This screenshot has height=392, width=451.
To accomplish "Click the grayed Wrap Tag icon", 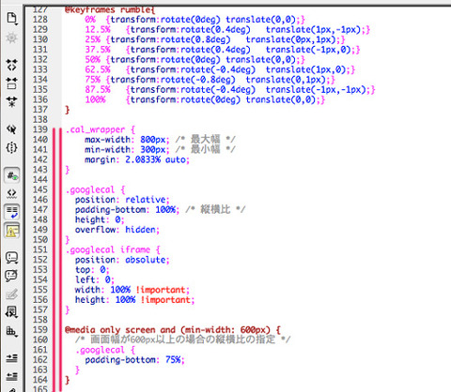I will (12, 294).
